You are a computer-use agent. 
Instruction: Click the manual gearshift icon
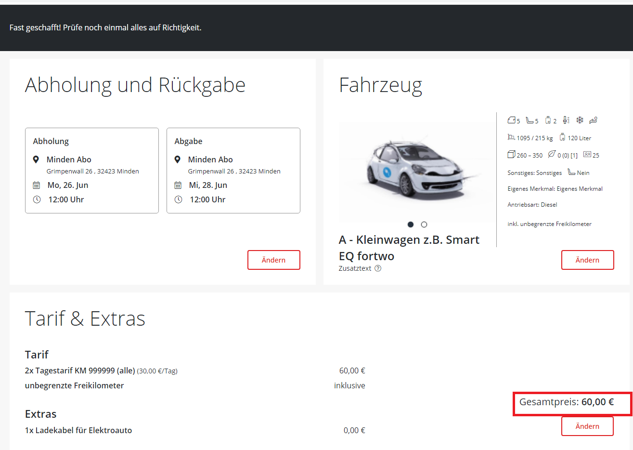[566, 120]
